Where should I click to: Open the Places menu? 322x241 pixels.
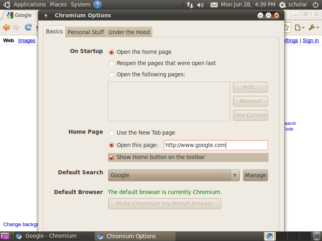pyautogui.click(x=58, y=4)
